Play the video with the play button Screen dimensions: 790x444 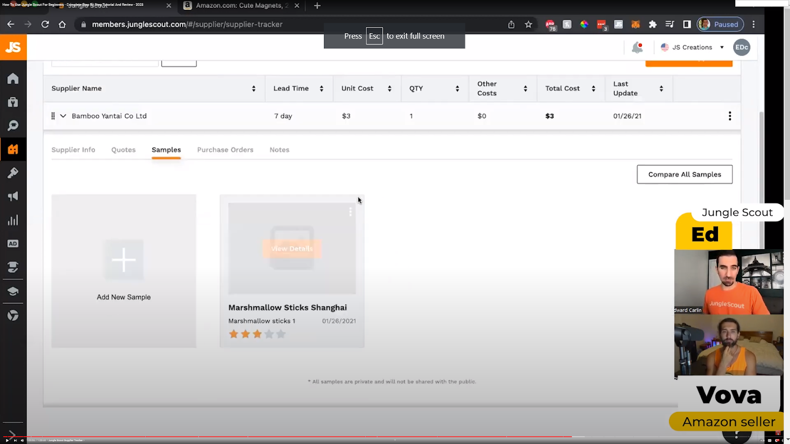7,440
